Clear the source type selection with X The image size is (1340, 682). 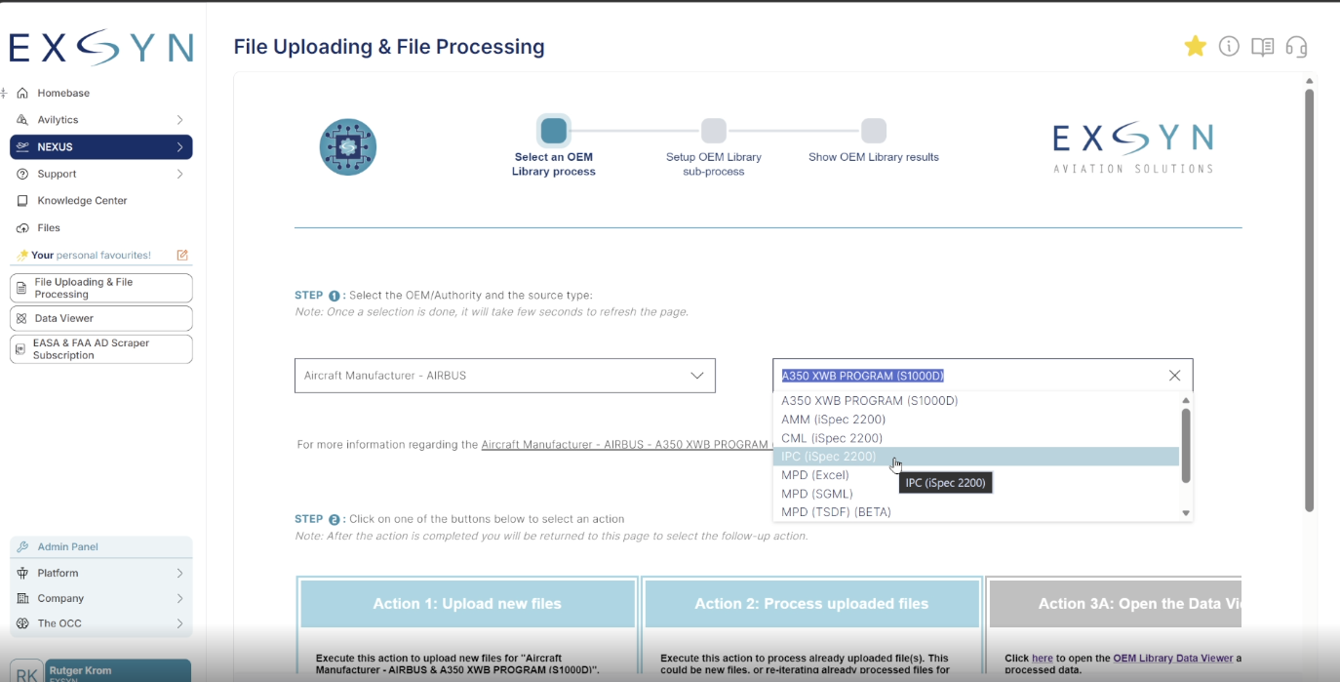[1174, 376]
